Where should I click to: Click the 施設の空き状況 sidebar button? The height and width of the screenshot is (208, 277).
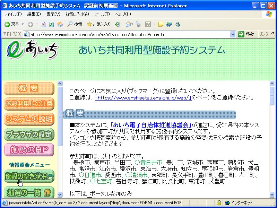[x=29, y=176]
